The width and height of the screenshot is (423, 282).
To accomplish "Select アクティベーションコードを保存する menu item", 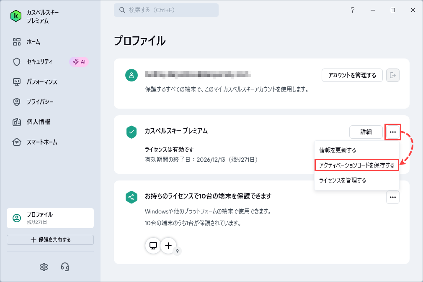I will pyautogui.click(x=357, y=165).
